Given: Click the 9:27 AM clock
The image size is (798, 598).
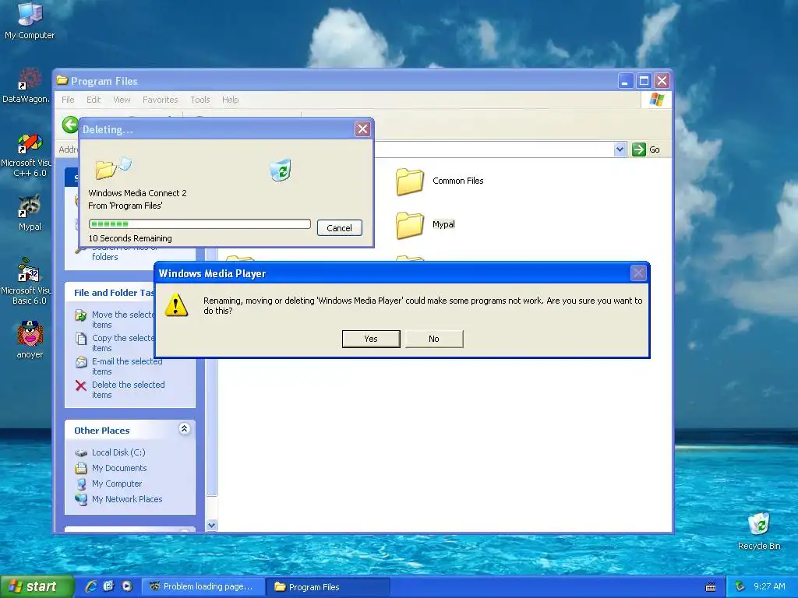Looking at the screenshot, I should [x=769, y=587].
